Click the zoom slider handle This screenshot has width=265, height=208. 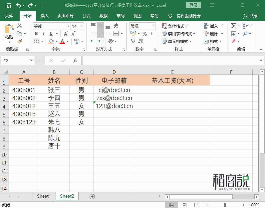(x=225, y=205)
